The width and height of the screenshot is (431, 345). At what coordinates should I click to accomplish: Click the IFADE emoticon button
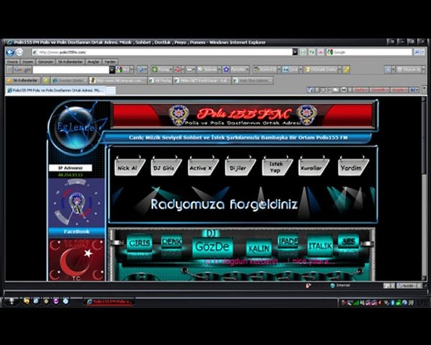[288, 241]
